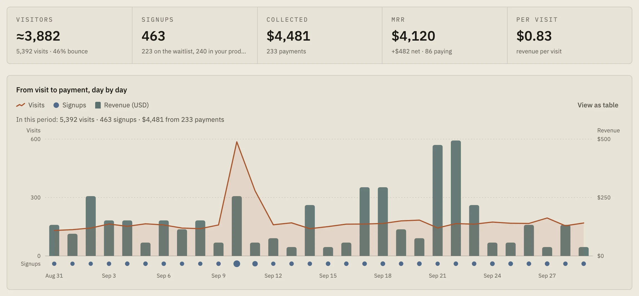Screen dimensions: 639x296
Task: Click the $0.83 per visit value
Action: (534, 36)
